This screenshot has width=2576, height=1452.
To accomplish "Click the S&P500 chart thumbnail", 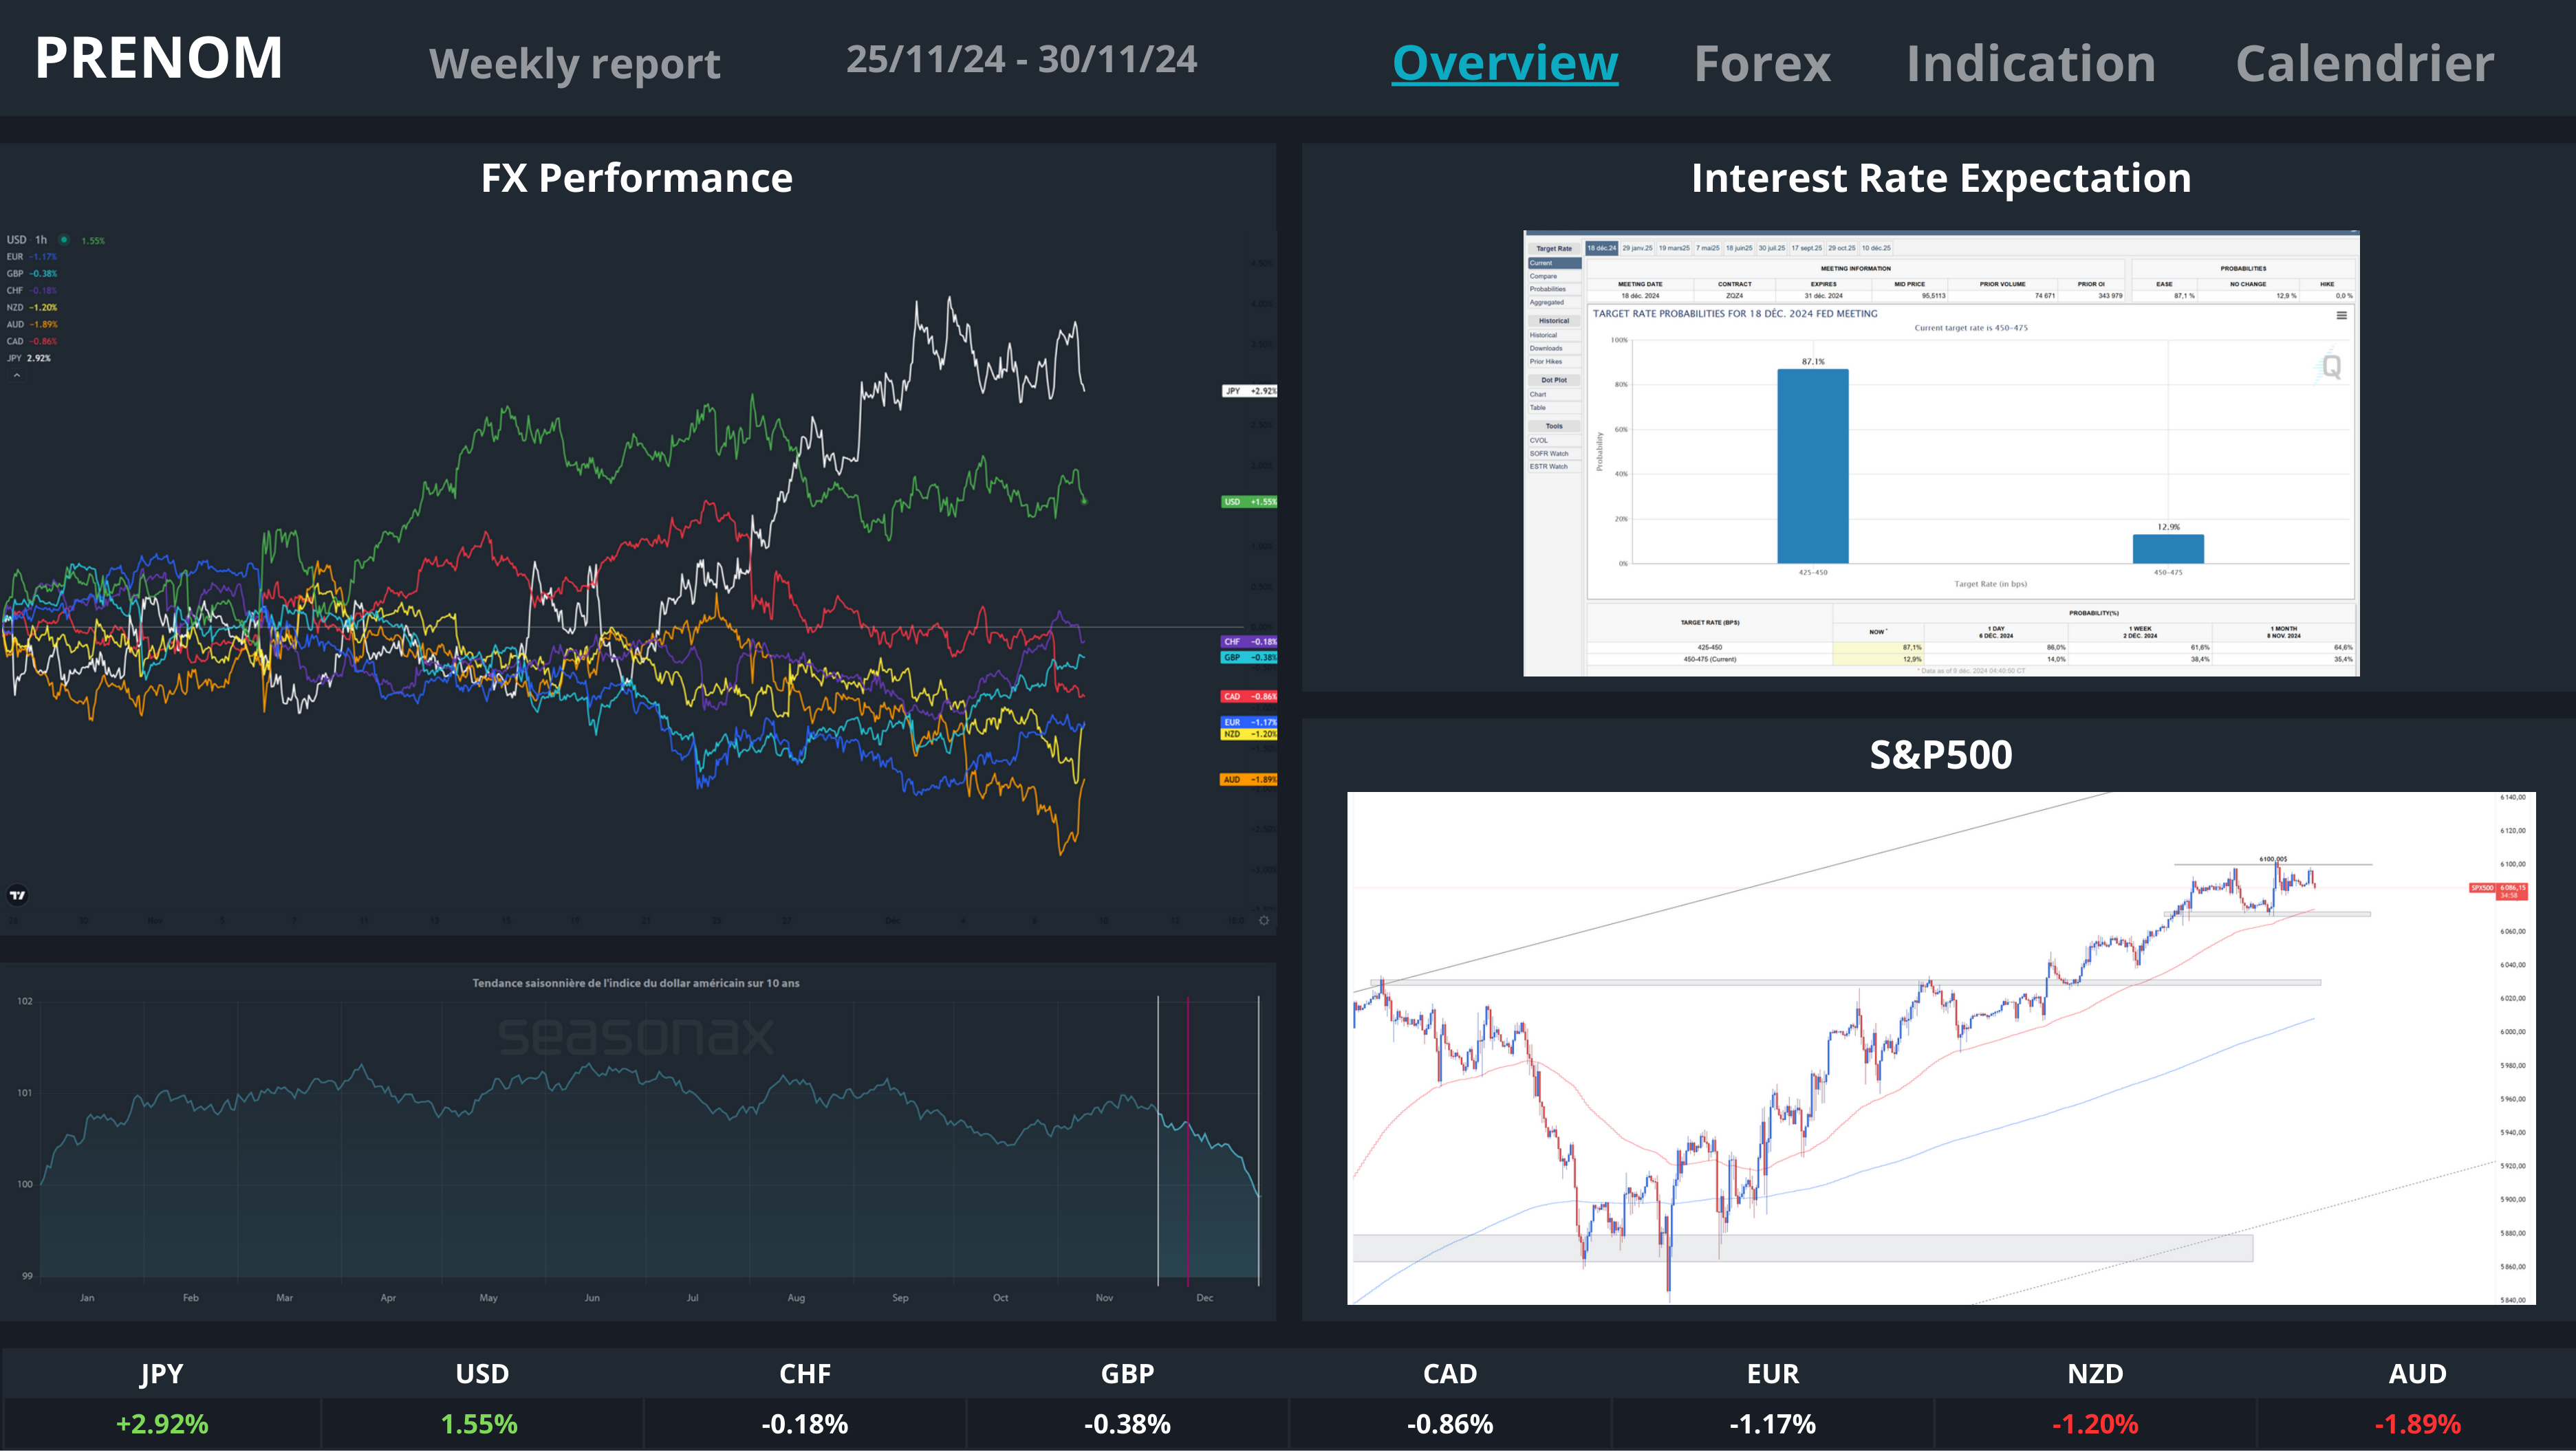I will pos(1941,1048).
